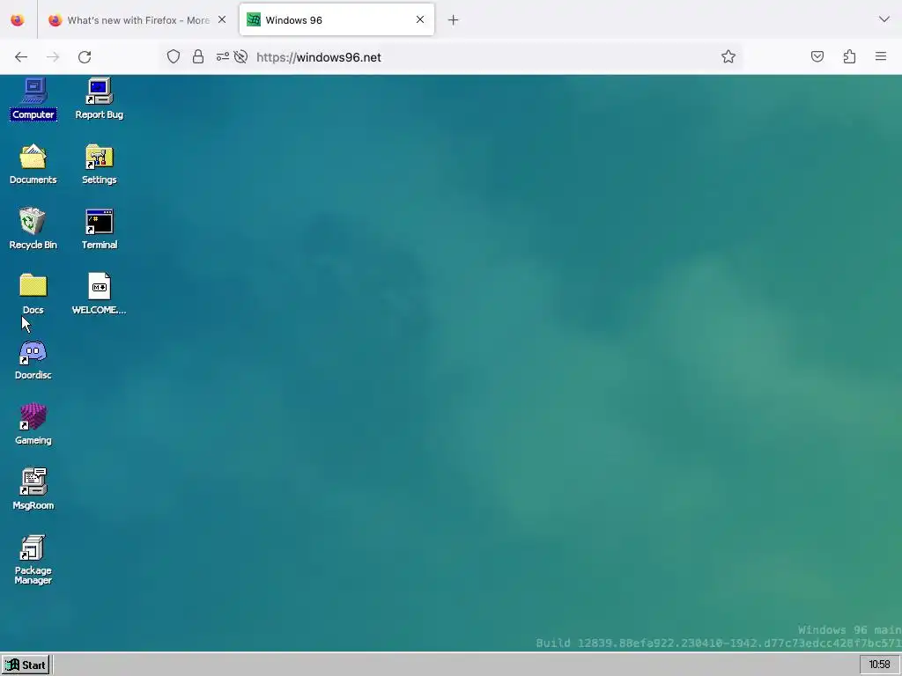
Task: Select the Windows 96 browser tab
Action: coord(336,20)
